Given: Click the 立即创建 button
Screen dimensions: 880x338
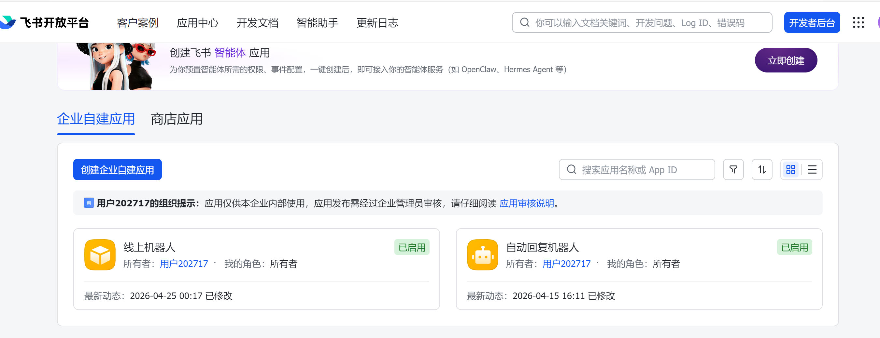Looking at the screenshot, I should (786, 60).
